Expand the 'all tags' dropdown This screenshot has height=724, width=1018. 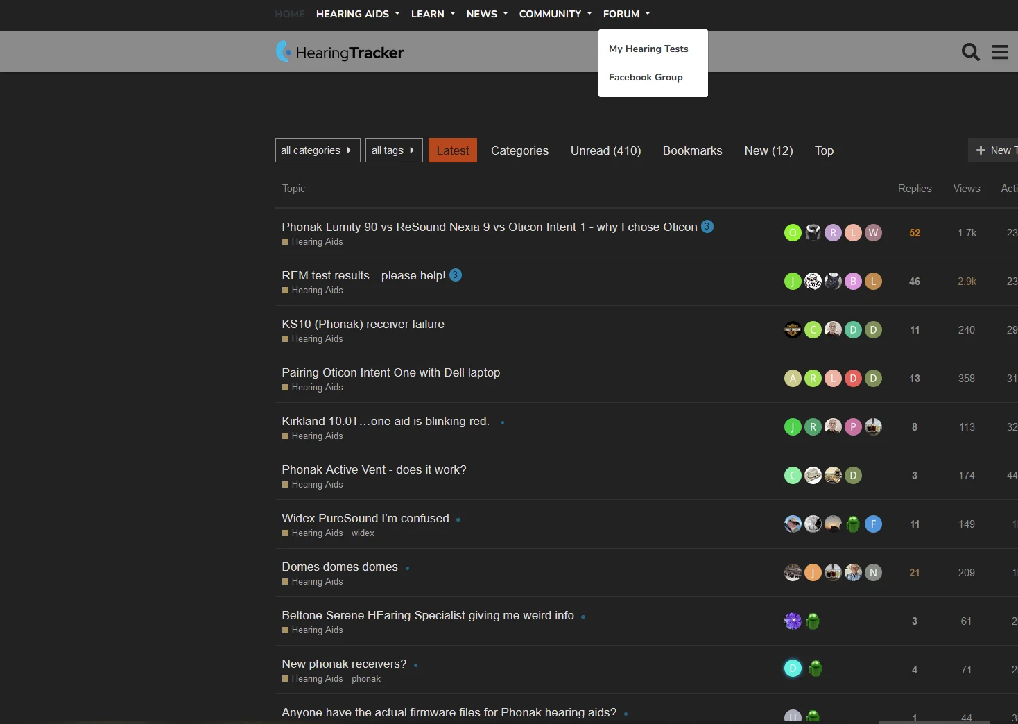pyautogui.click(x=394, y=150)
